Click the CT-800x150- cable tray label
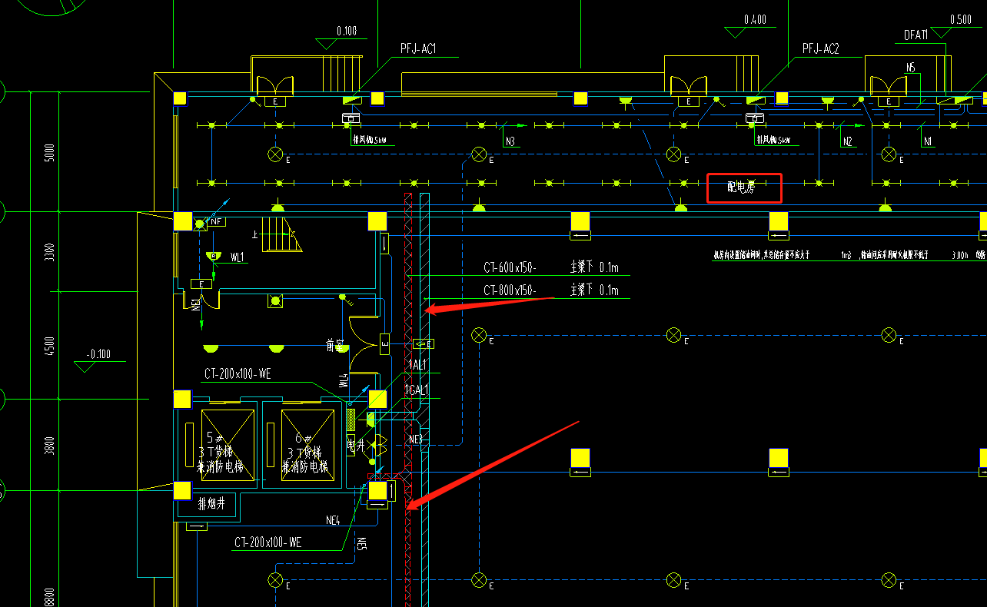987x607 pixels. [x=510, y=290]
